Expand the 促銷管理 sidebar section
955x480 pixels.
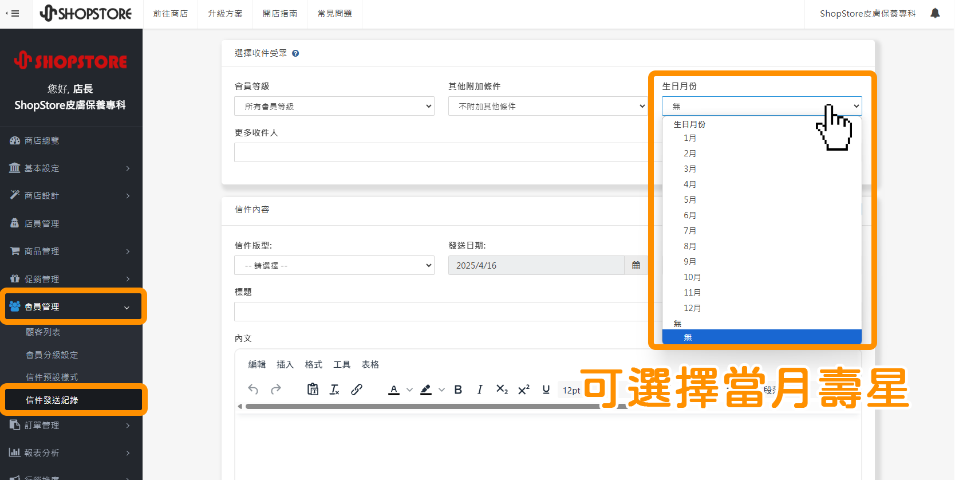pos(71,279)
